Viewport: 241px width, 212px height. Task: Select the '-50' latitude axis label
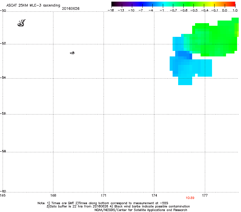coord(3,11)
